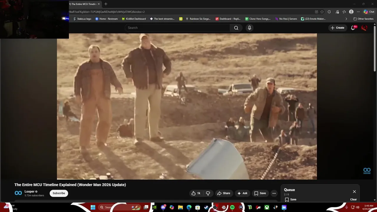Open Spotify from the taskbar

(x=232, y=207)
